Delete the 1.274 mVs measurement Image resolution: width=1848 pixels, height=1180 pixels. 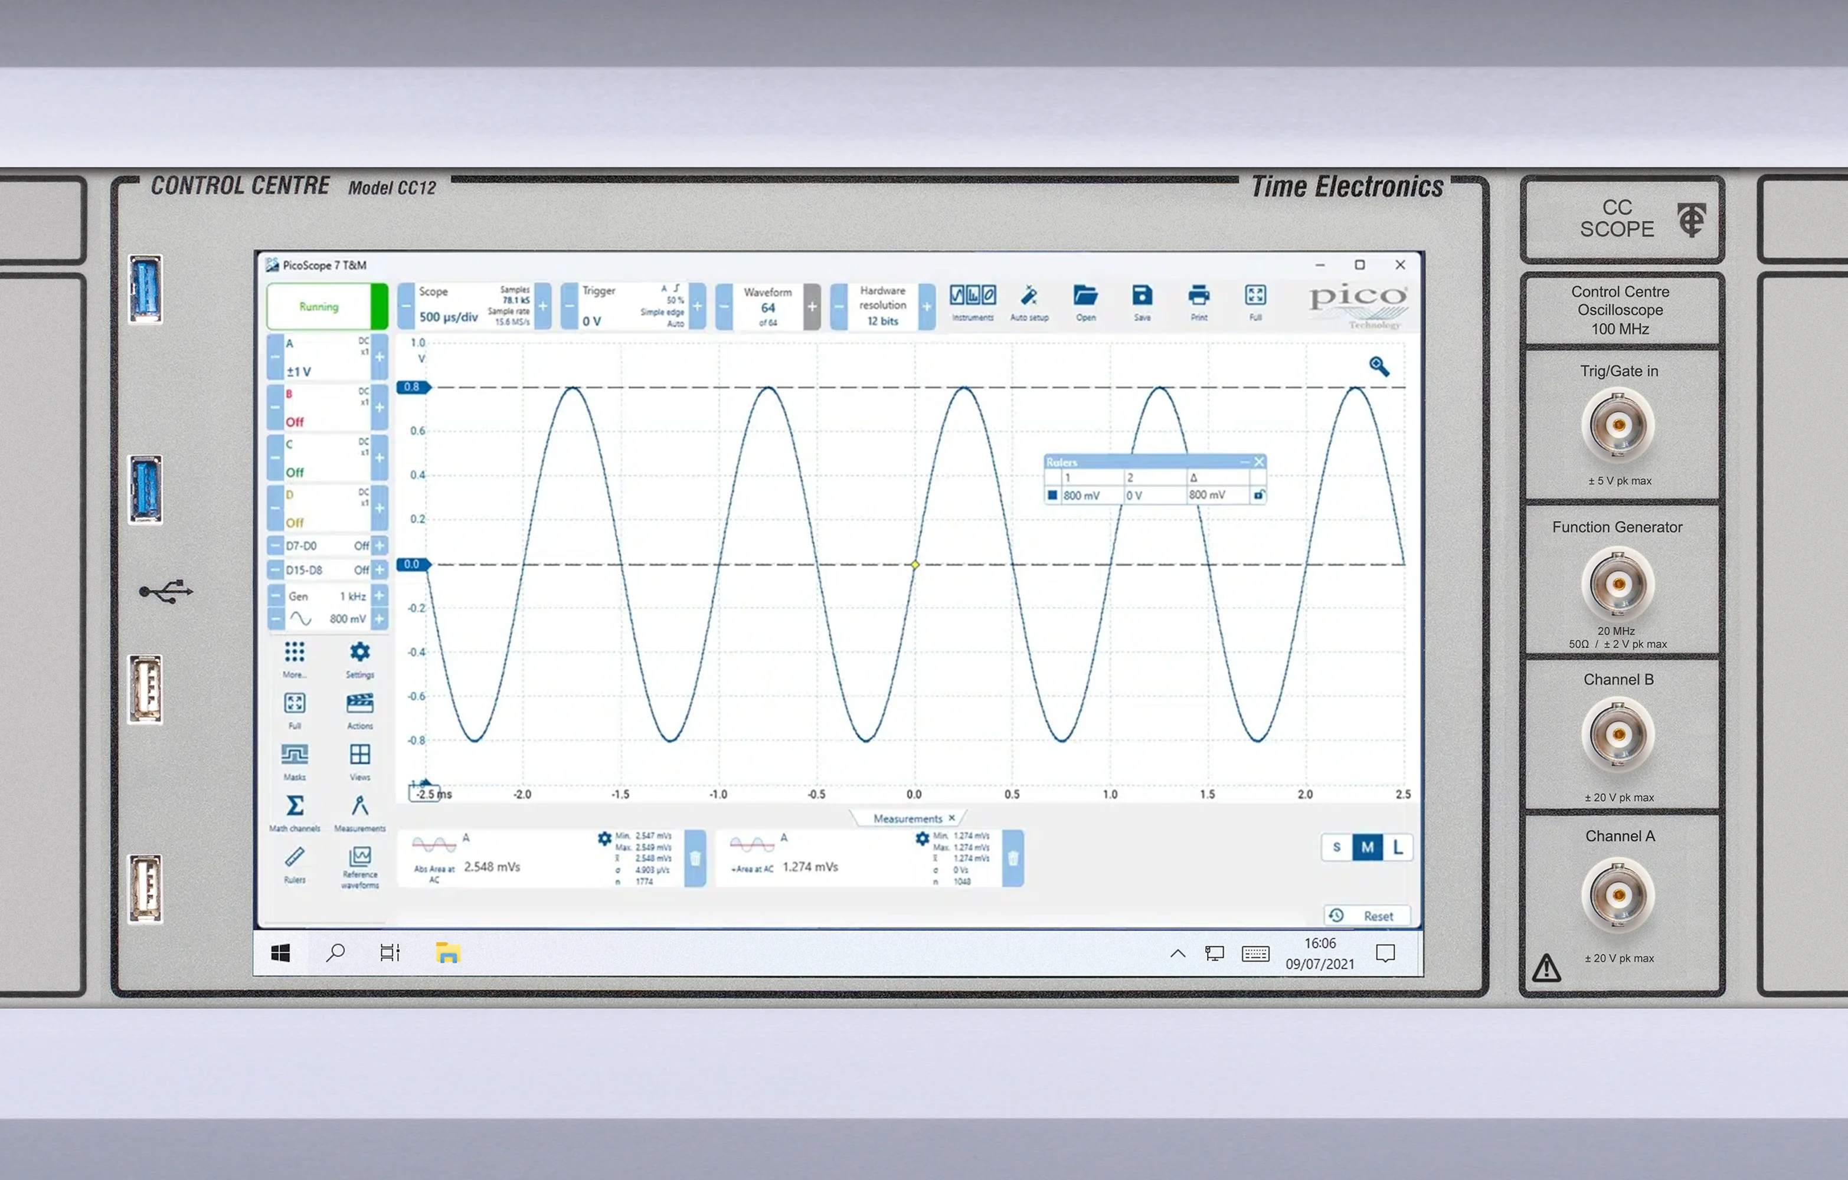tap(1013, 858)
